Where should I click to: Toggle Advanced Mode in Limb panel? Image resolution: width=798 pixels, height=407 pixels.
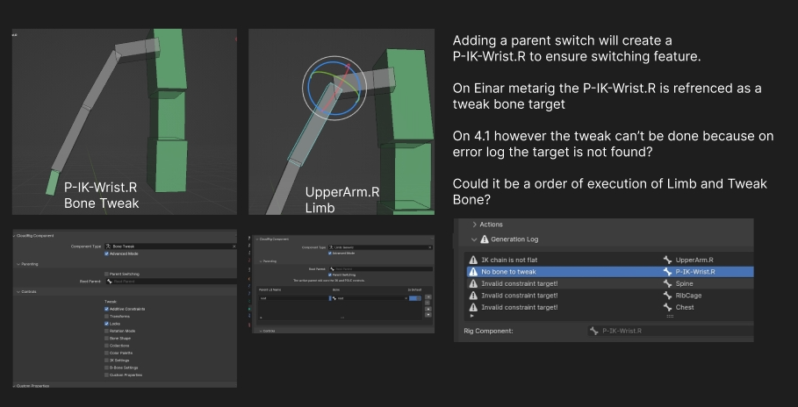click(x=330, y=253)
